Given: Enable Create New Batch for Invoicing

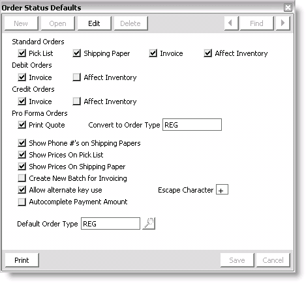Looking at the screenshot, I should pos(22,178).
